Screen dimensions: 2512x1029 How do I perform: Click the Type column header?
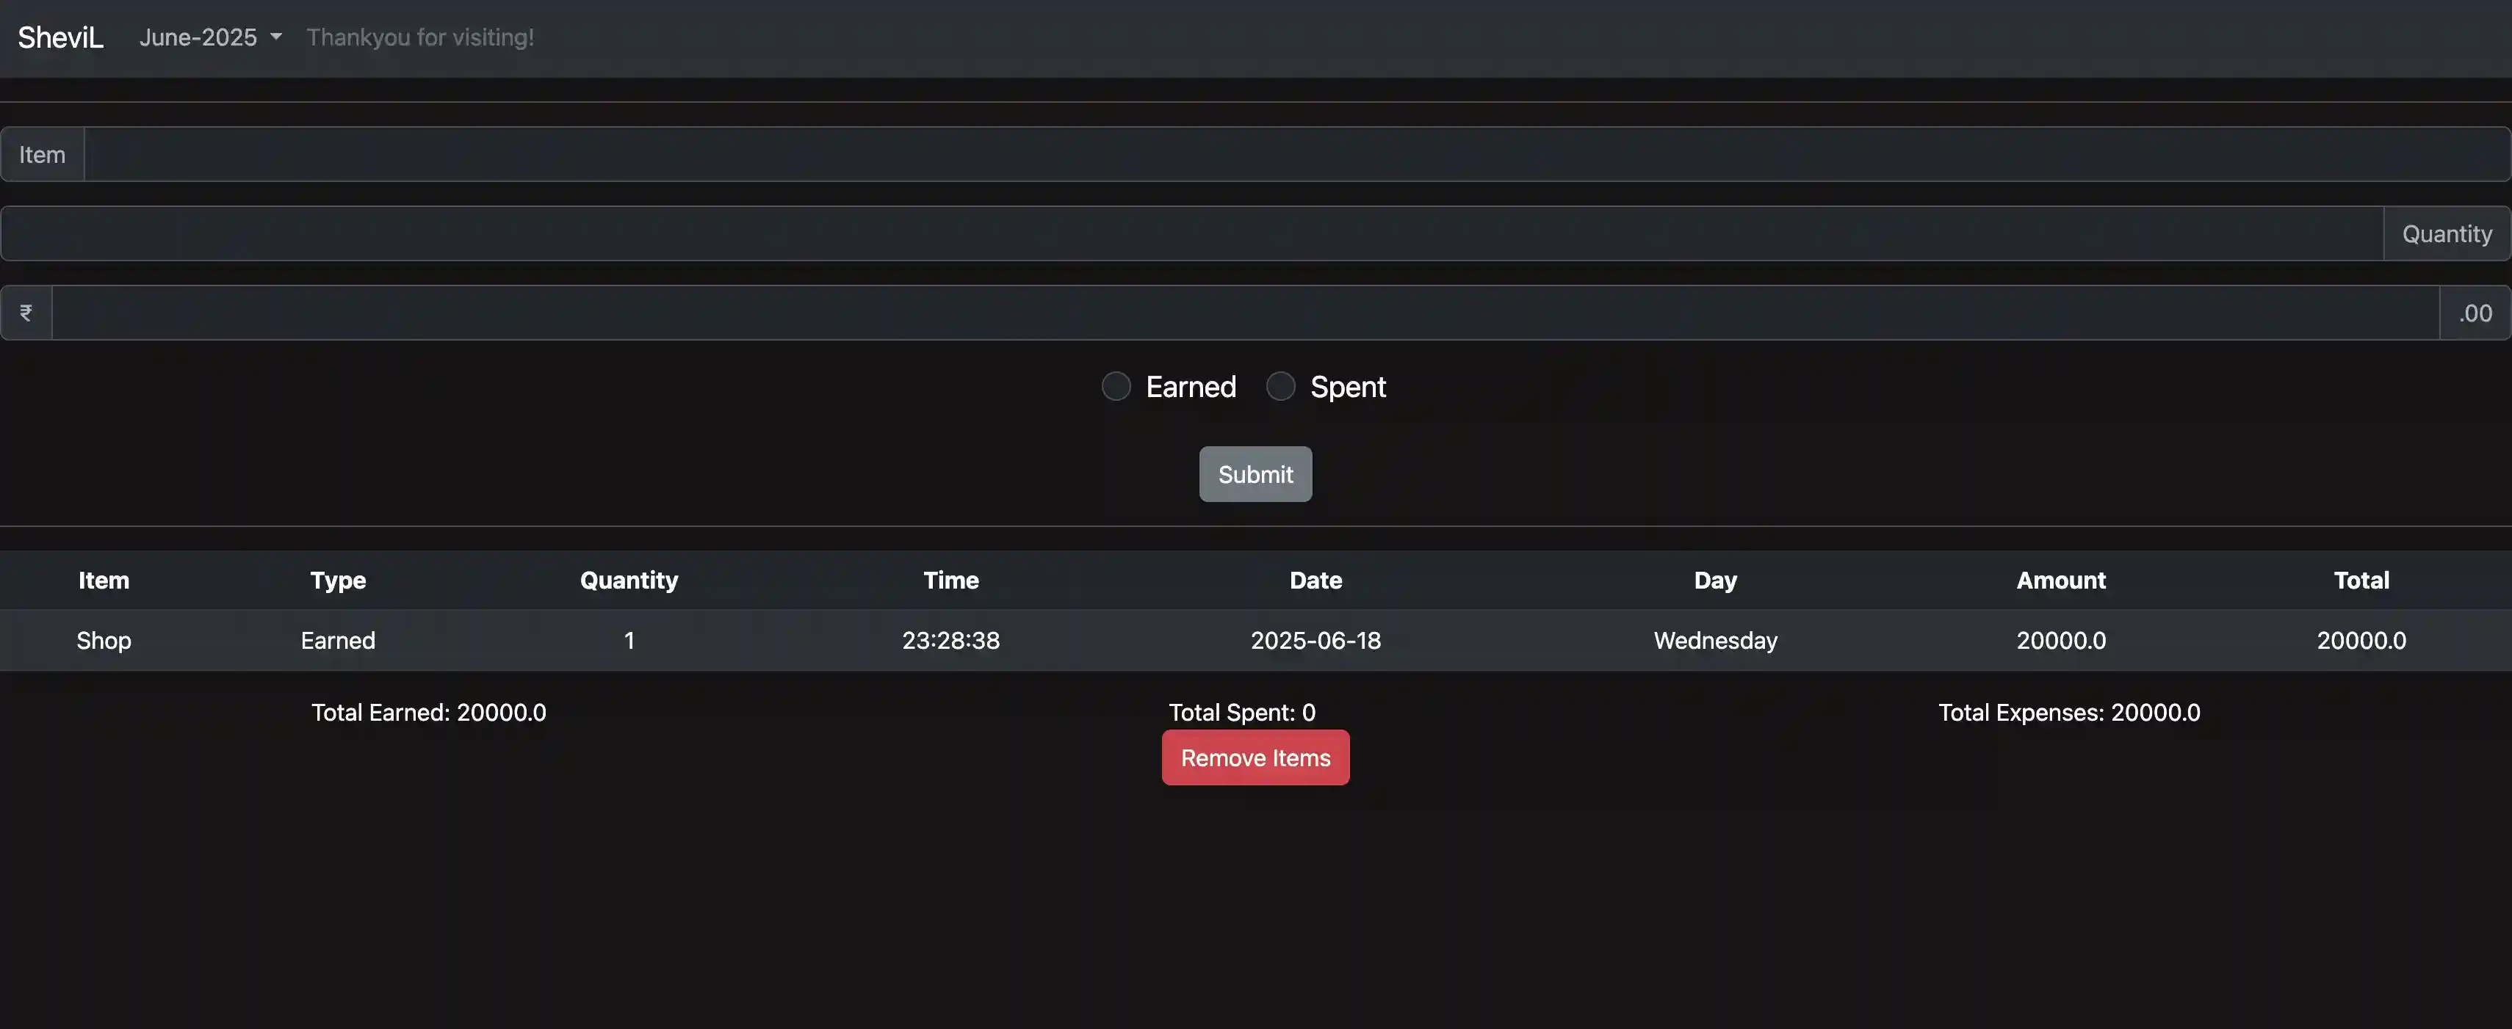[337, 580]
